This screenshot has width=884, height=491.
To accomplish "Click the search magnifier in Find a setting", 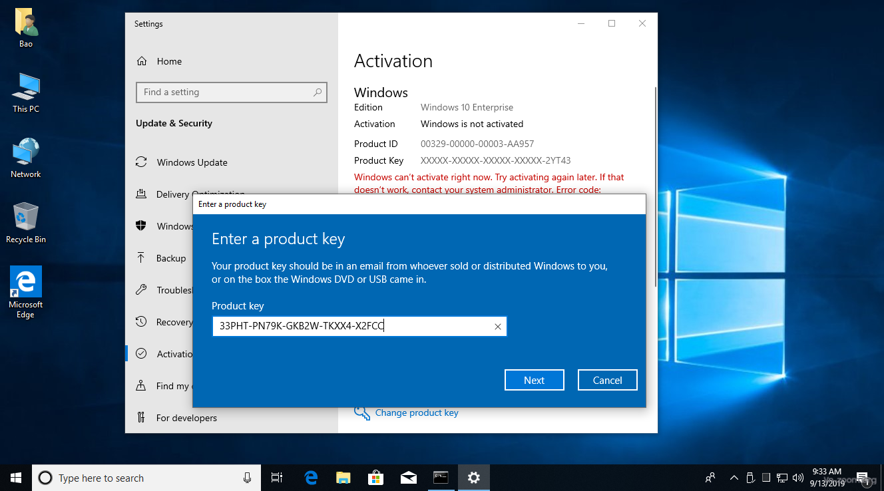I will point(318,92).
